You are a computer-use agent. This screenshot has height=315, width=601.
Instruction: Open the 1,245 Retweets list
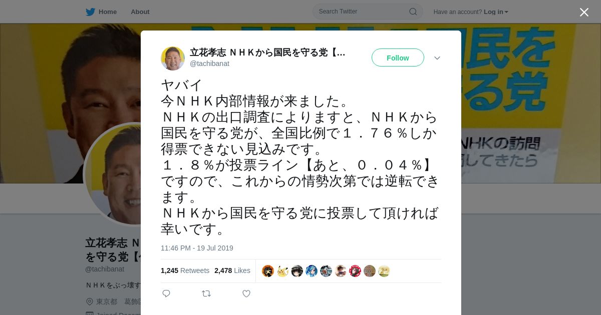coord(185,270)
